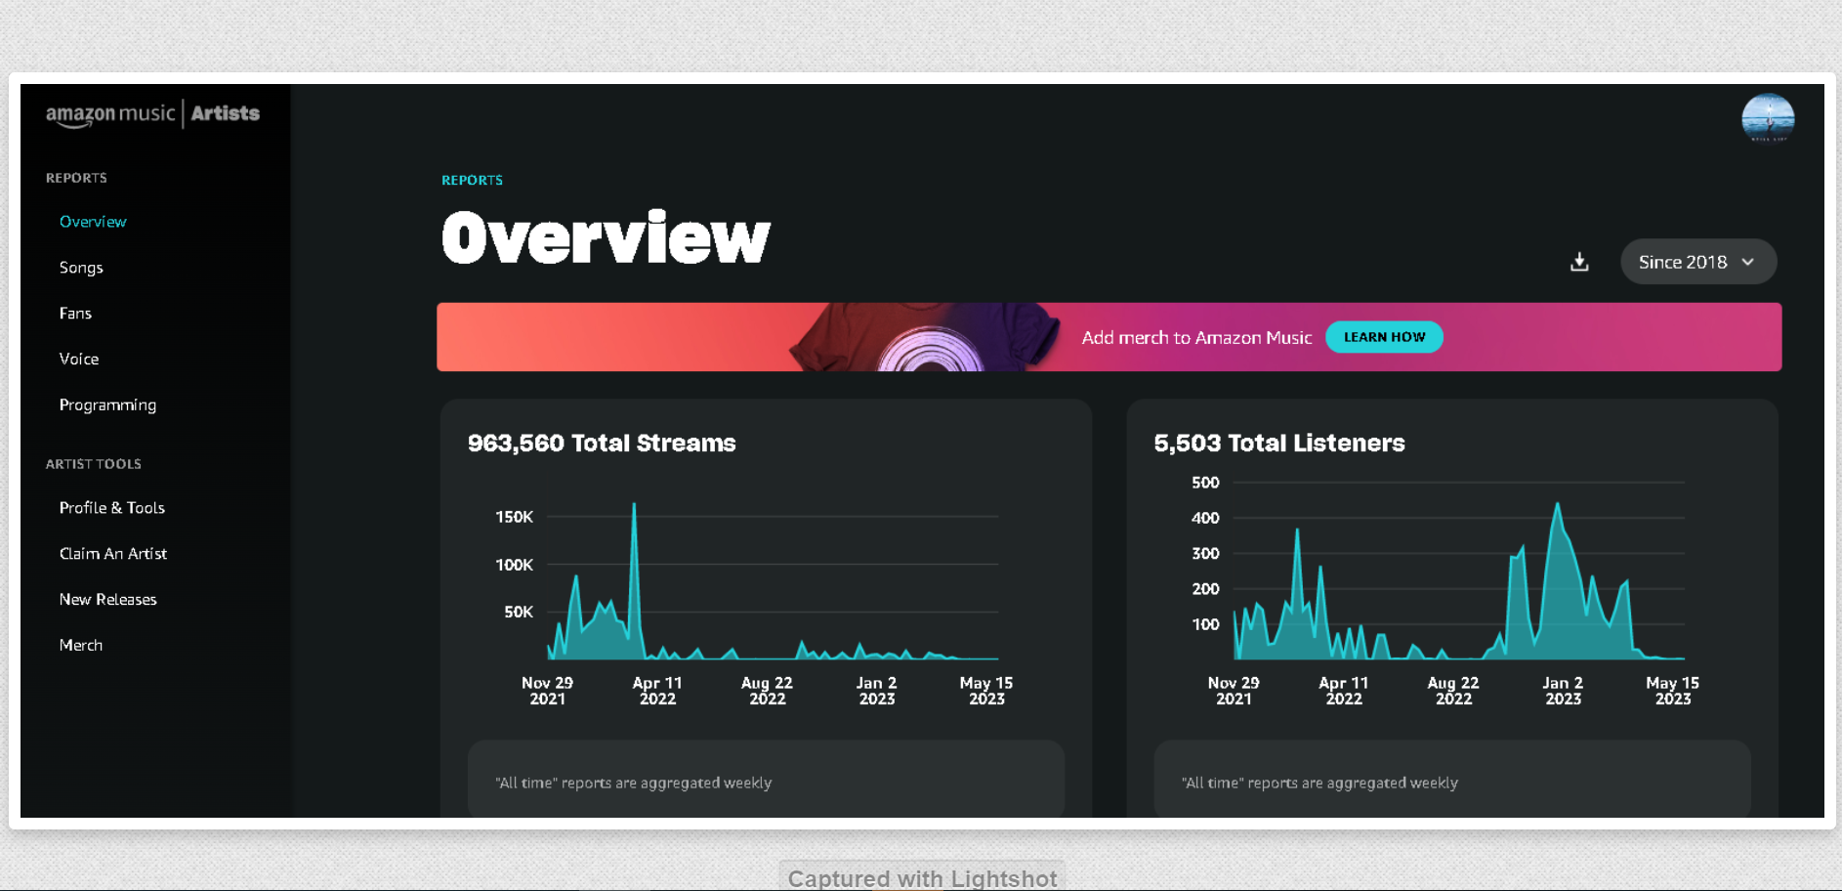Image resolution: width=1842 pixels, height=891 pixels.
Task: Click the Add merch to Amazon Music banner
Action: (1109, 337)
